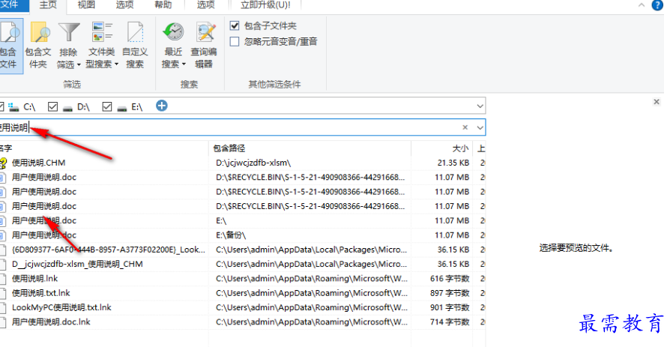Switch to the 主页 tab

coord(48,5)
